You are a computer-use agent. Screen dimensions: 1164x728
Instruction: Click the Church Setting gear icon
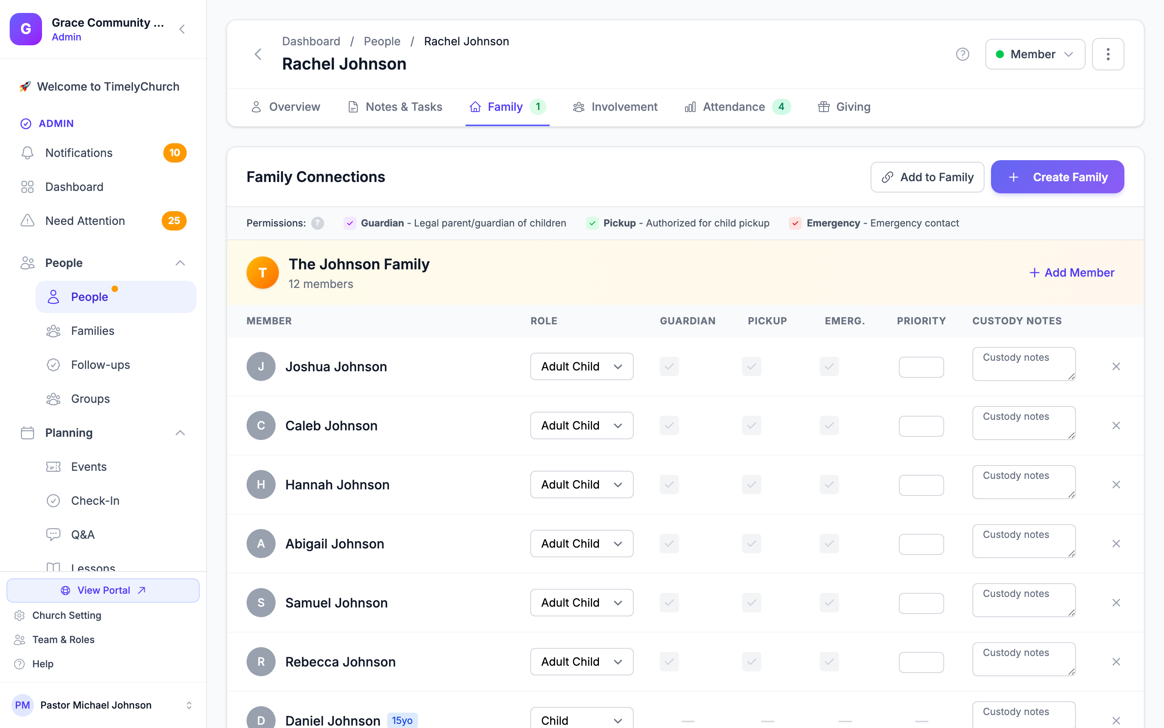pyautogui.click(x=20, y=615)
